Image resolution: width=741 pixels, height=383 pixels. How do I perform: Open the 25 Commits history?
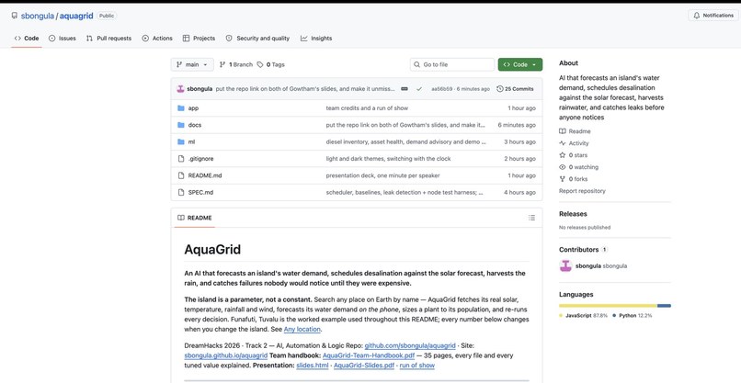(x=515, y=89)
